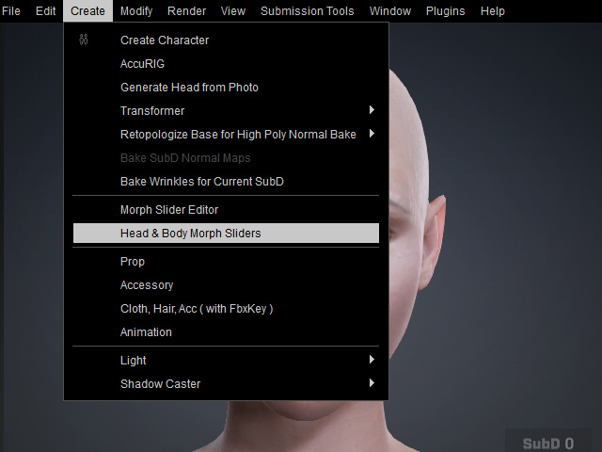The width and height of the screenshot is (602, 452).
Task: Select the Light menu entry
Action: click(x=226, y=360)
